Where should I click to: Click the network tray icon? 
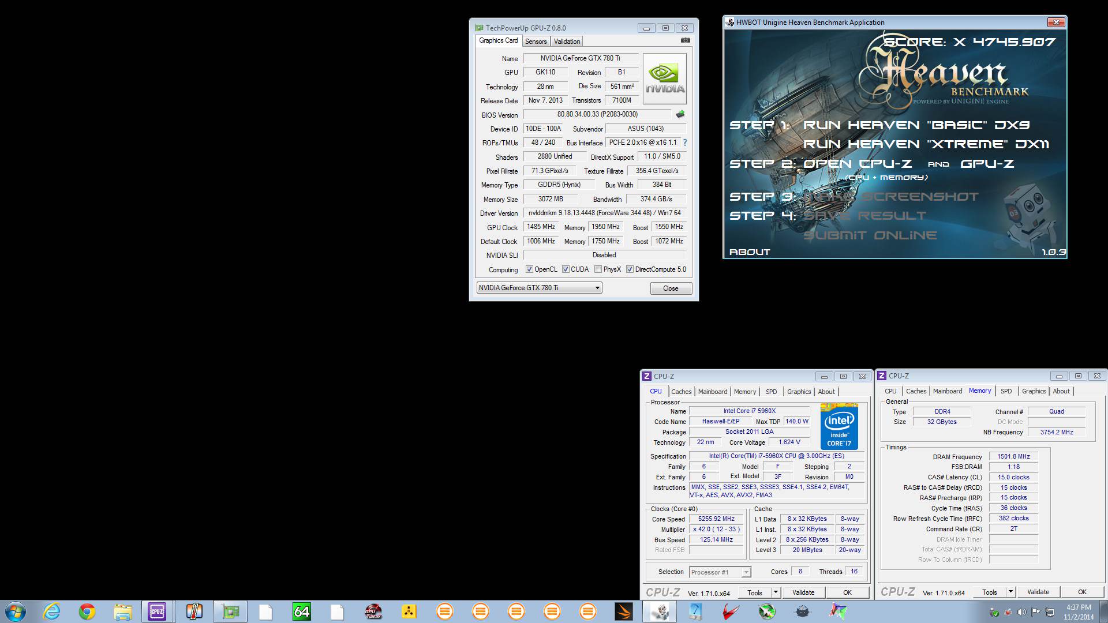point(1050,612)
